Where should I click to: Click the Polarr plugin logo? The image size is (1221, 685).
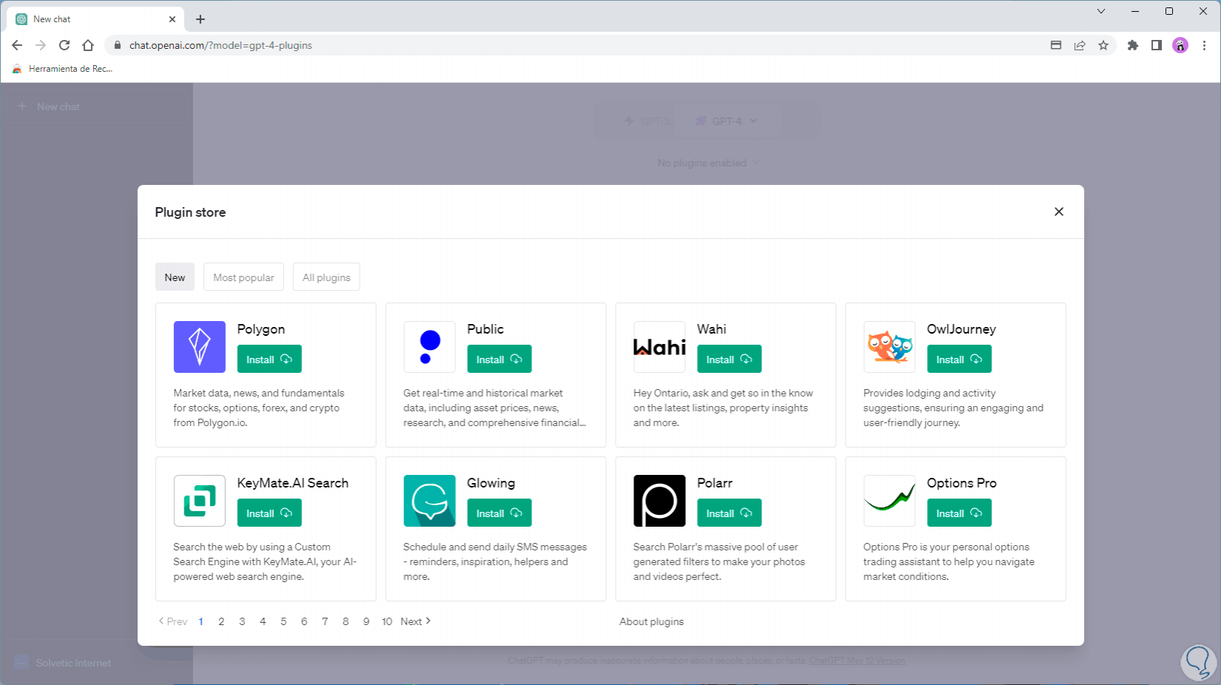(x=659, y=501)
